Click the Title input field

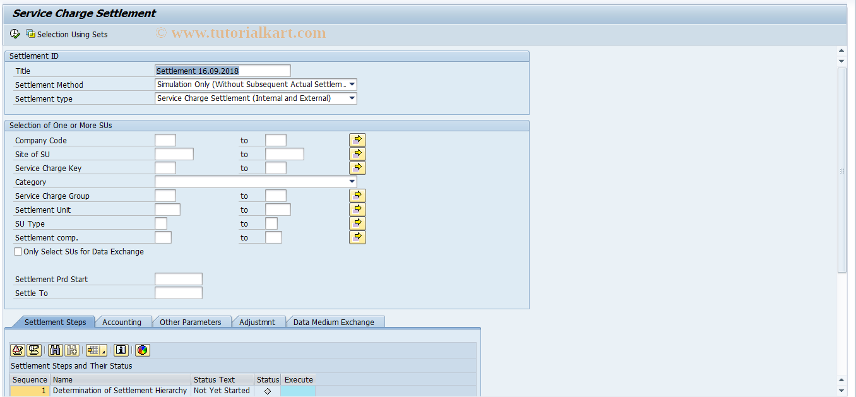[x=223, y=71]
